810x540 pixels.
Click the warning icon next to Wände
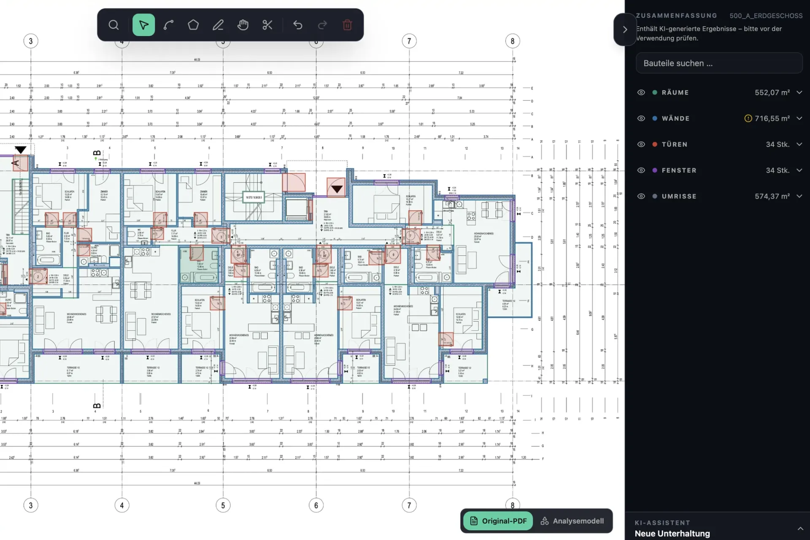tap(748, 119)
